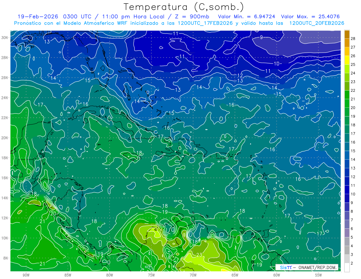The image size is (361, 279).
Task: Click the "8N" latitude axis label
Action: (x=6, y=258)
